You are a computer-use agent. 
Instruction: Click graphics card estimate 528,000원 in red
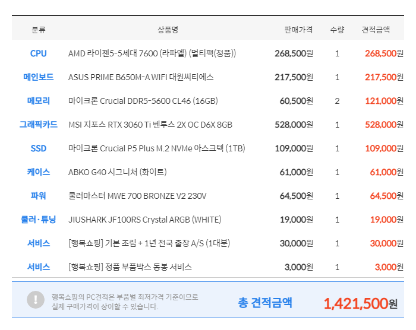[x=384, y=125]
